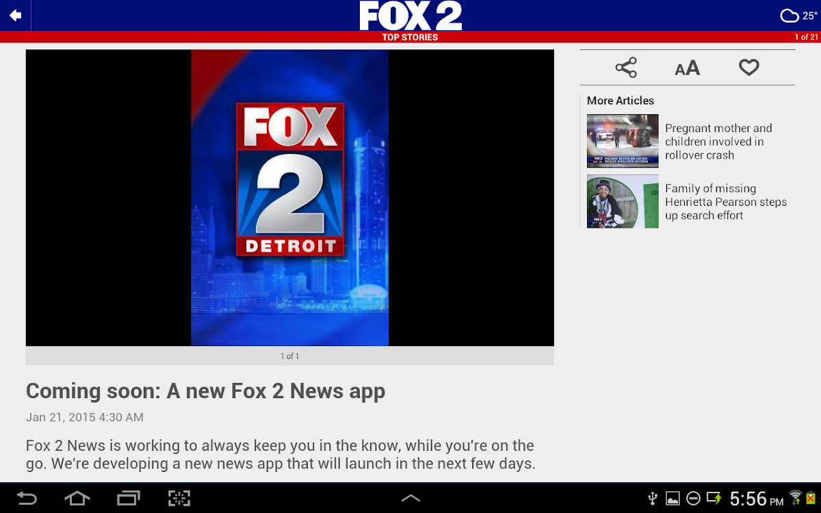Tap the '1 of 21' story counter
821x513 pixels.
tap(805, 37)
